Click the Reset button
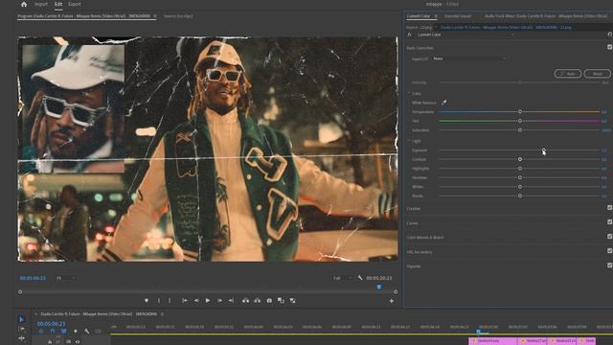This screenshot has width=613, height=345. coord(597,74)
